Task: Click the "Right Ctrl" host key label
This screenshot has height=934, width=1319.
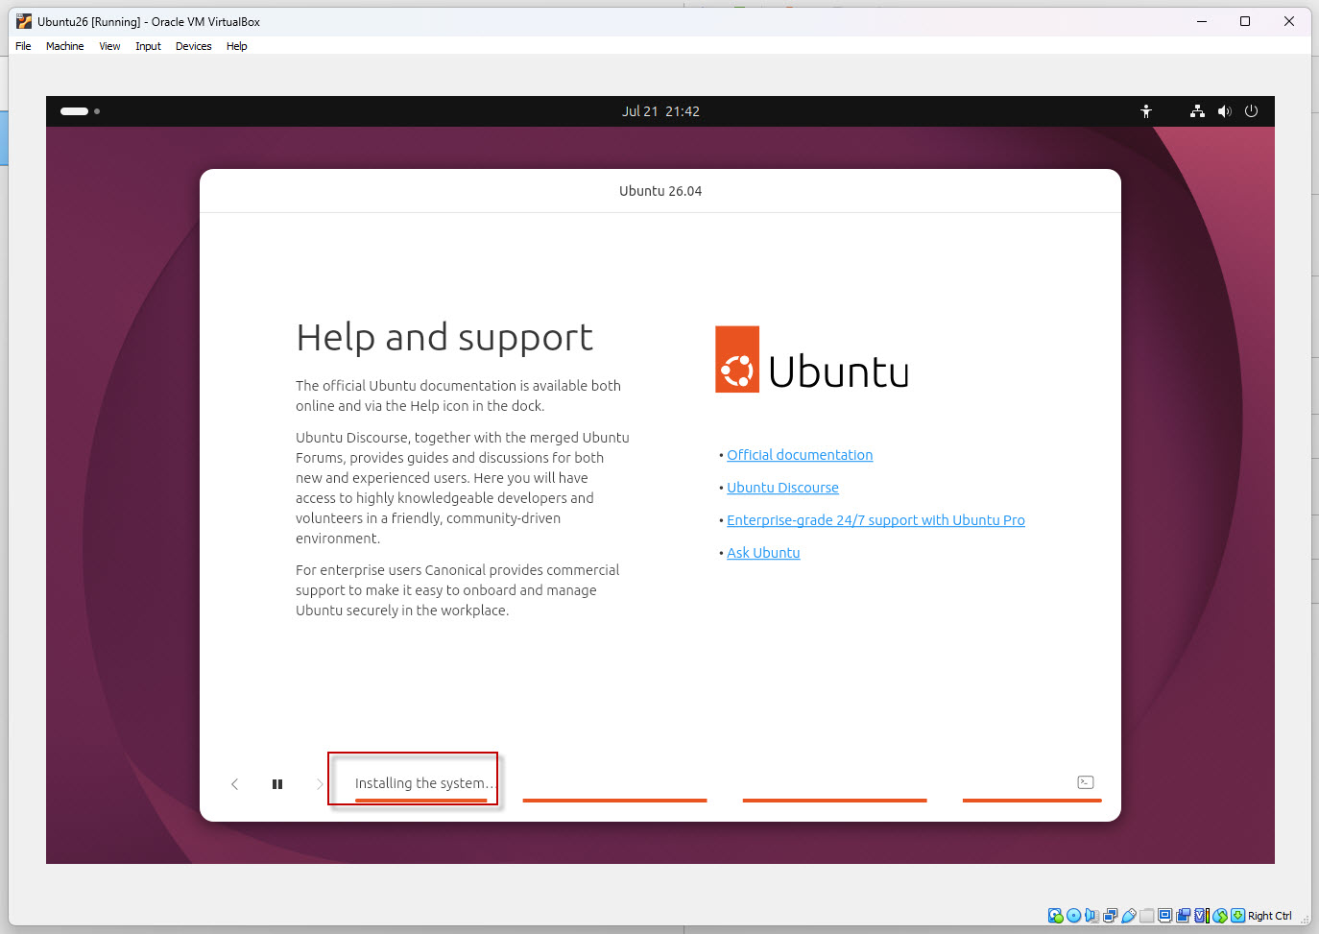Action: click(x=1269, y=916)
